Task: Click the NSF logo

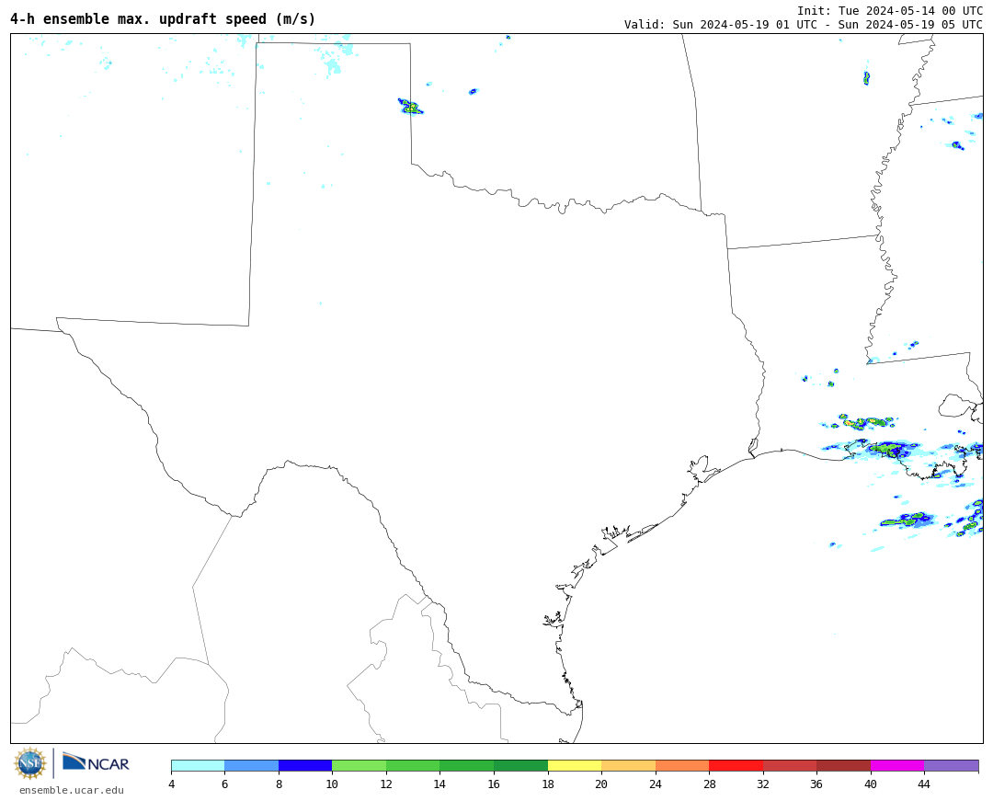Action: click(x=29, y=763)
